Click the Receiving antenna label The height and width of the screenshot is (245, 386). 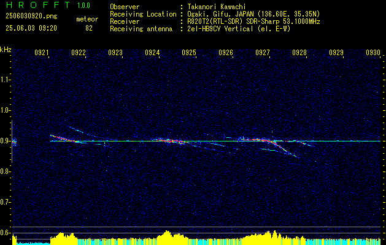(141, 29)
